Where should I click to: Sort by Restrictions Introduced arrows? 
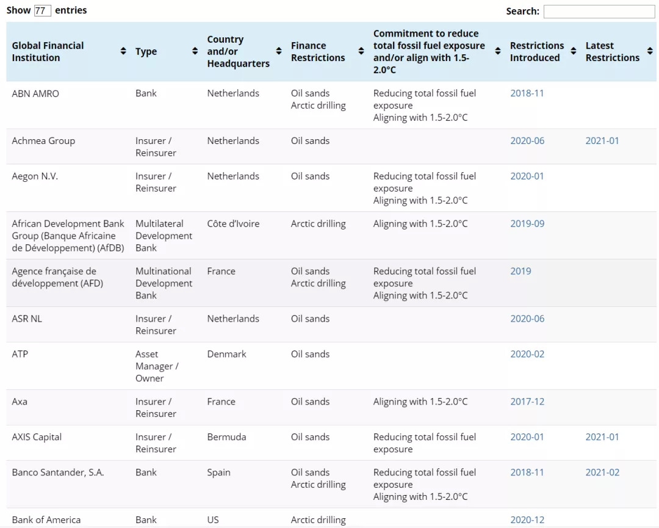573,51
